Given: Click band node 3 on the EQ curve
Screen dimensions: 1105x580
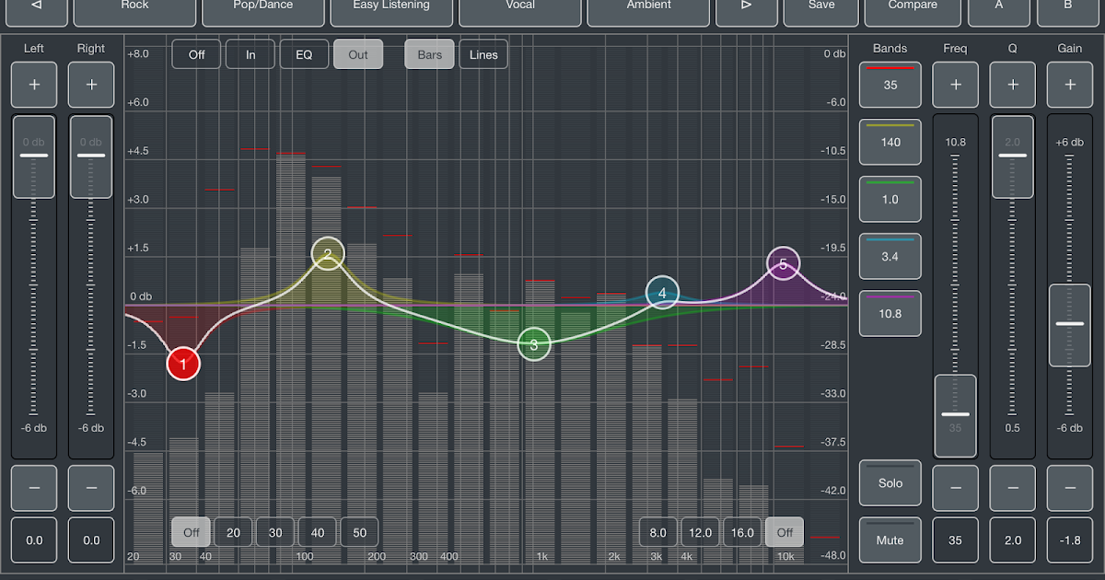Looking at the screenshot, I should 534,344.
